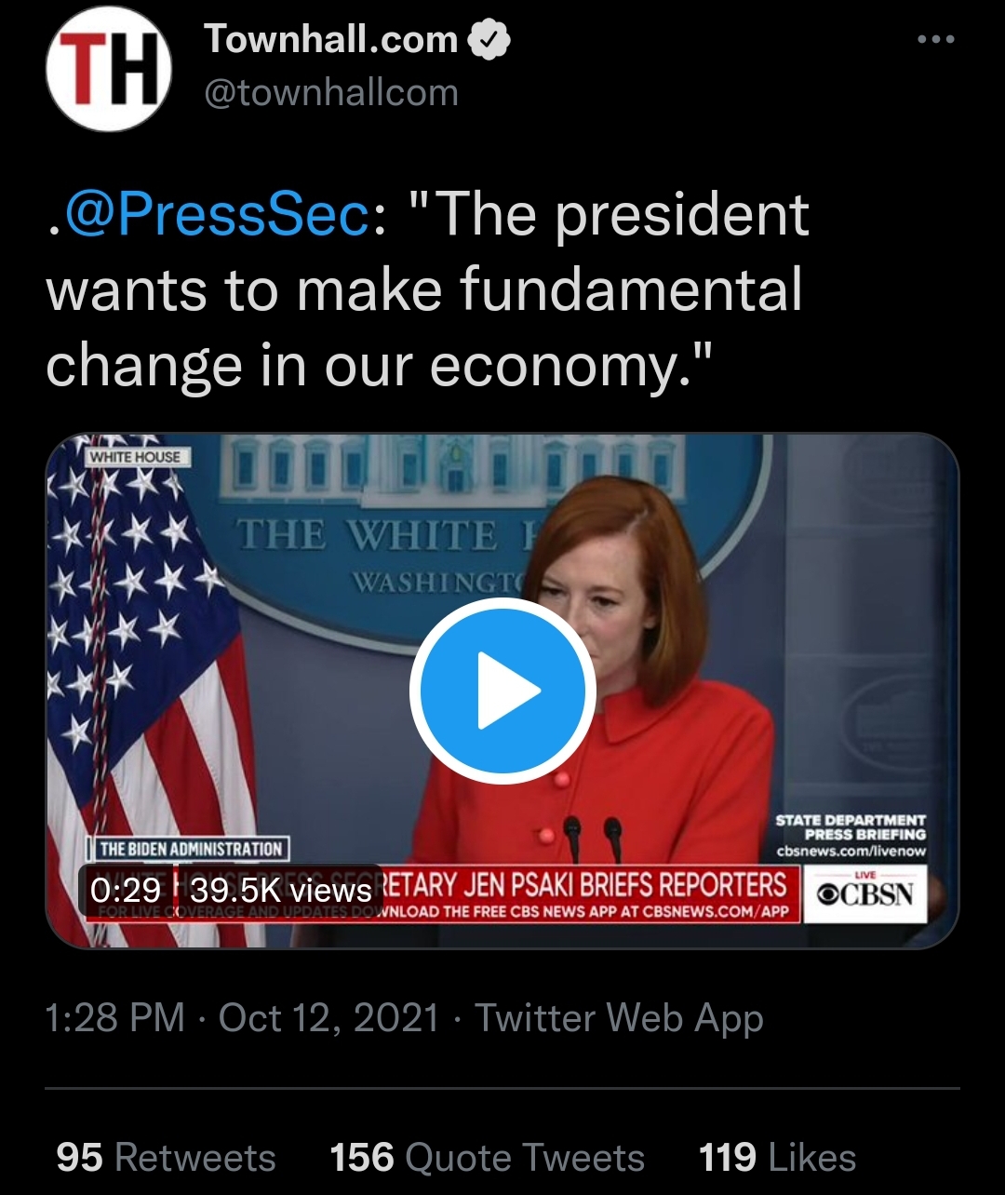1005x1195 pixels.
Task: Click the Twitter Web App source label
Action: point(619,1017)
